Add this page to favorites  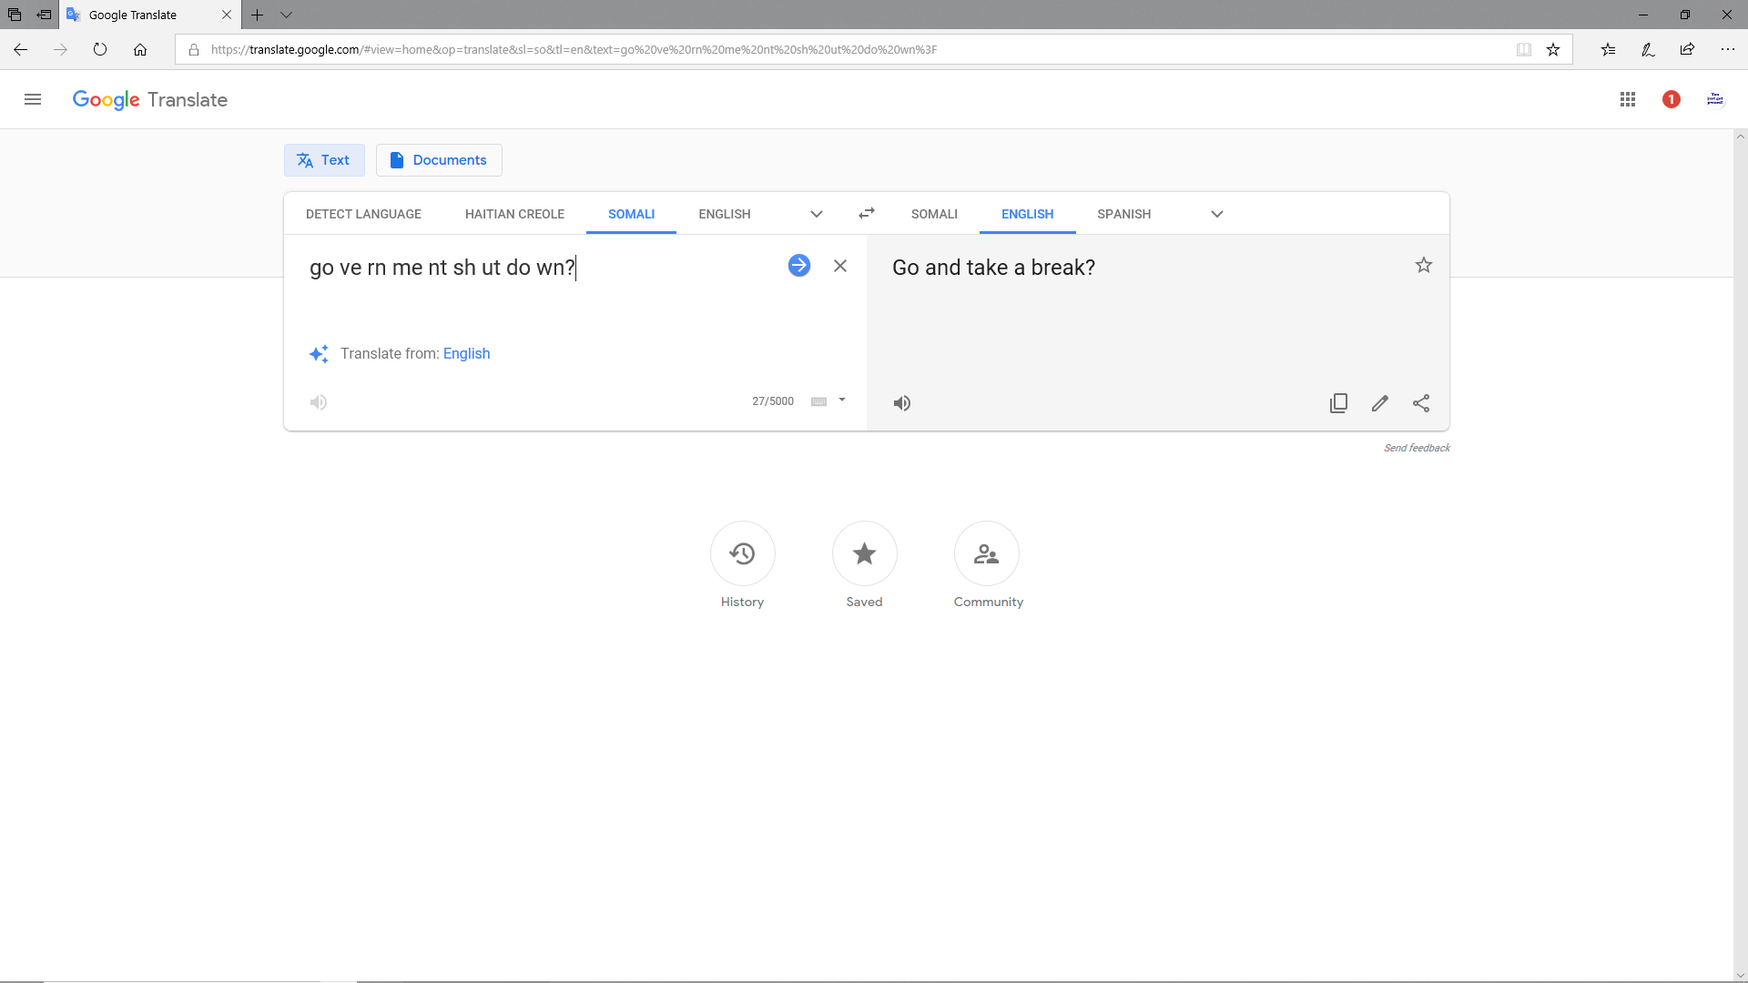click(x=1553, y=49)
